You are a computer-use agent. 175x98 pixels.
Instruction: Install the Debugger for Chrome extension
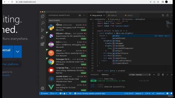pyautogui.click(x=84, y=65)
